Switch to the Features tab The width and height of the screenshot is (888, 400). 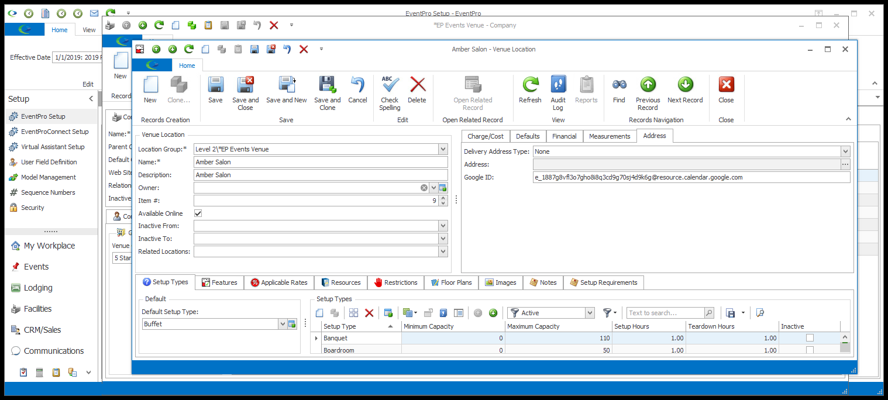(x=219, y=282)
